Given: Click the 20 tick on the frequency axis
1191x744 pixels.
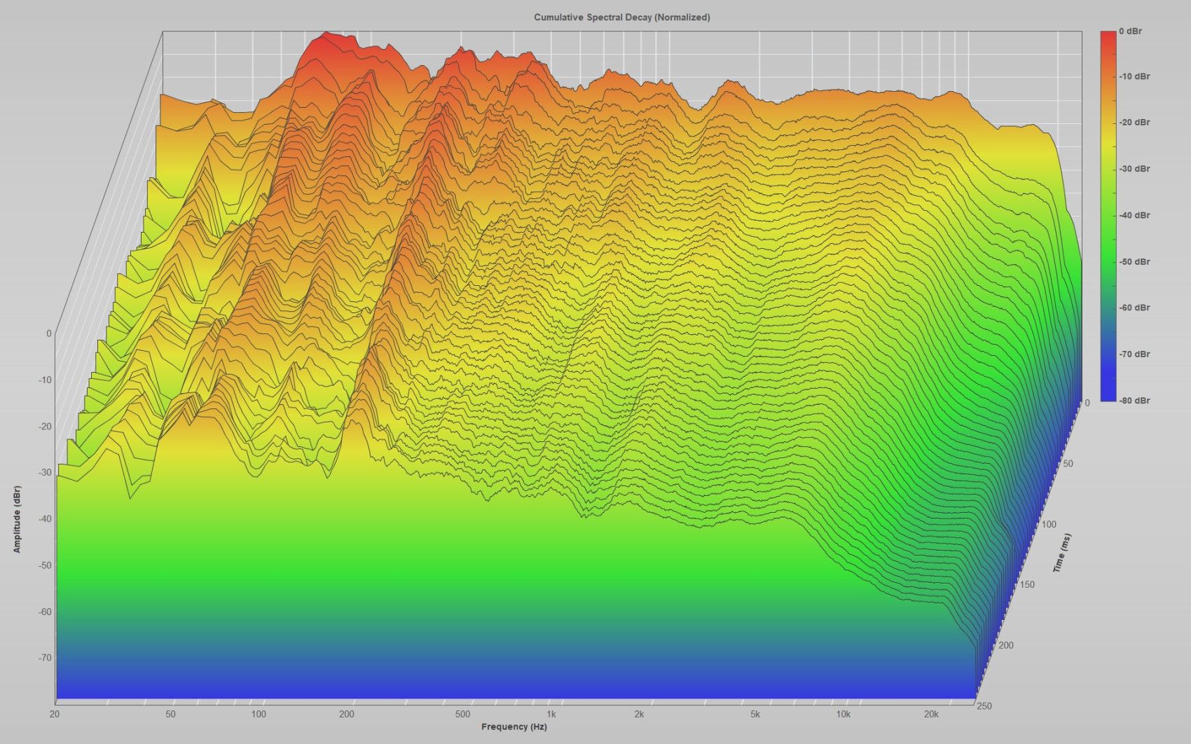Looking at the screenshot, I should (54, 714).
